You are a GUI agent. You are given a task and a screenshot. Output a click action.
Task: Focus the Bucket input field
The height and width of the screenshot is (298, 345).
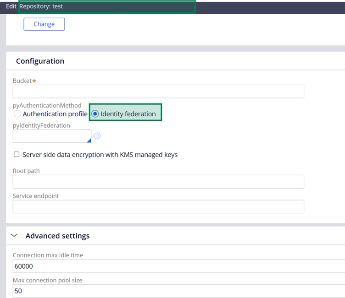pos(158,91)
